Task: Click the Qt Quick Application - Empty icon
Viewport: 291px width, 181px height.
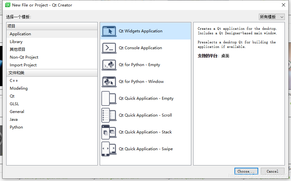Action: click(109, 98)
